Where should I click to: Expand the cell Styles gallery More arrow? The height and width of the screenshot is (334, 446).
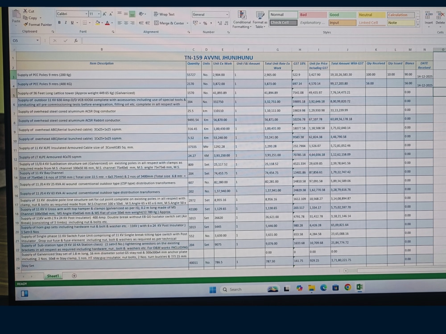tap(418, 24)
